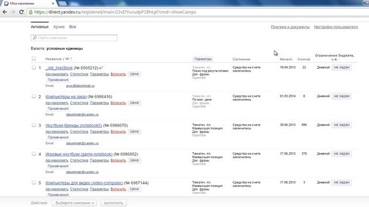Click the green padlock security icon

click(x=31, y=12)
